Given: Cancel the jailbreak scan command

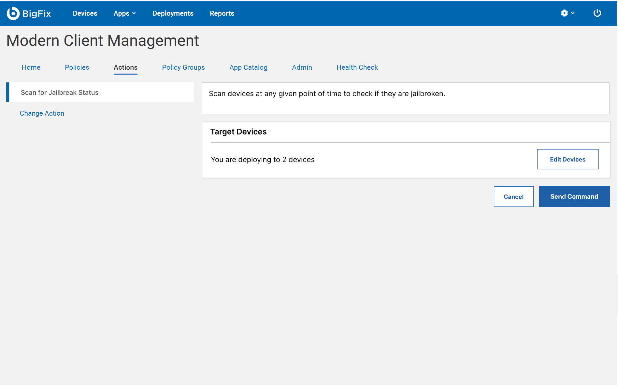Looking at the screenshot, I should tap(513, 196).
